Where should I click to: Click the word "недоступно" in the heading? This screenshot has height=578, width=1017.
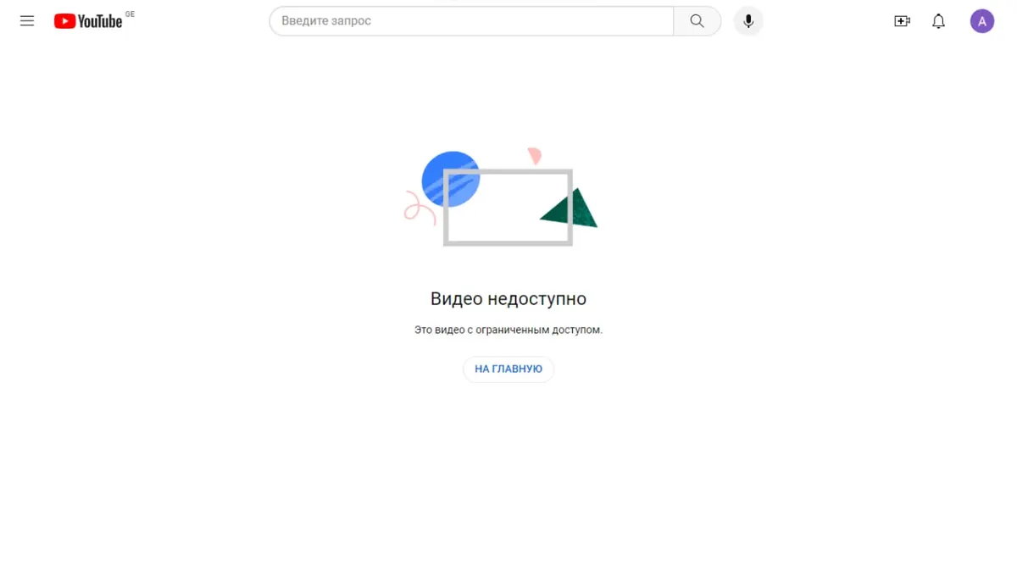[536, 299]
